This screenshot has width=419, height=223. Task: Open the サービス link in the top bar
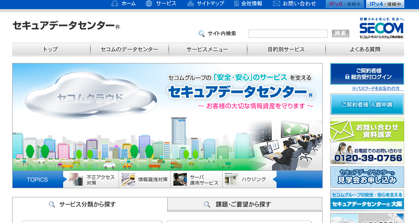pos(166,4)
